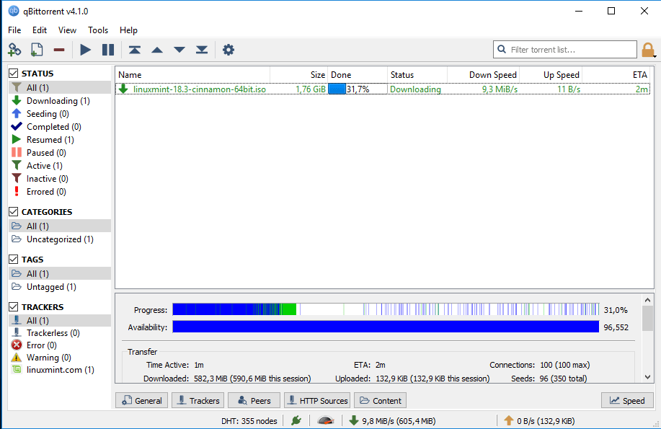Viewport: 661px width, 429px height.
Task: Click the details panel scroll down arrow
Action: [x=648, y=376]
